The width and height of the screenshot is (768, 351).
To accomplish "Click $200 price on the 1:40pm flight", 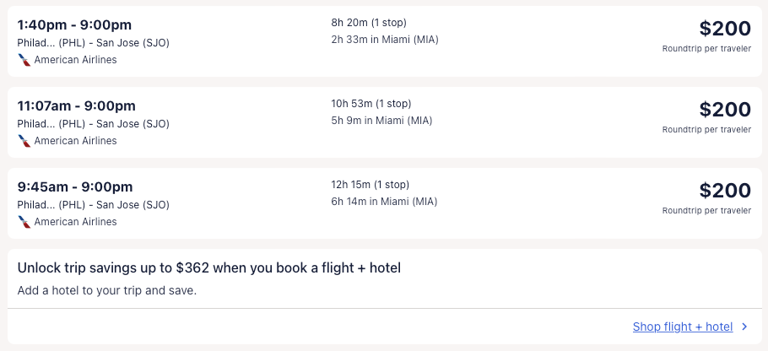I will (724, 29).
